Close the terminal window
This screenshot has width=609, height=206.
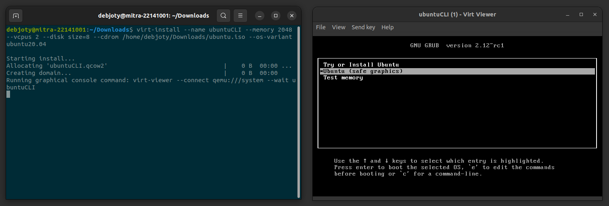[x=292, y=16]
